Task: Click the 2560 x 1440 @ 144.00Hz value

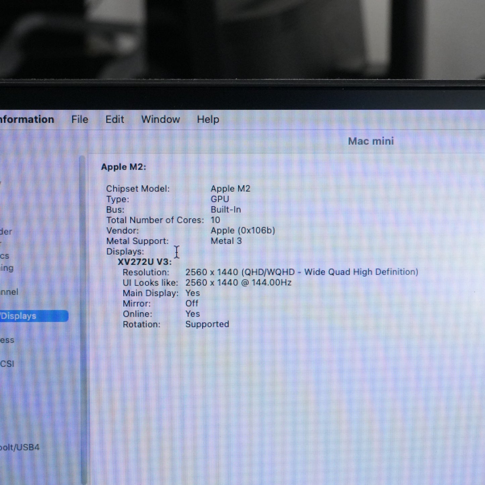Action: (x=238, y=283)
